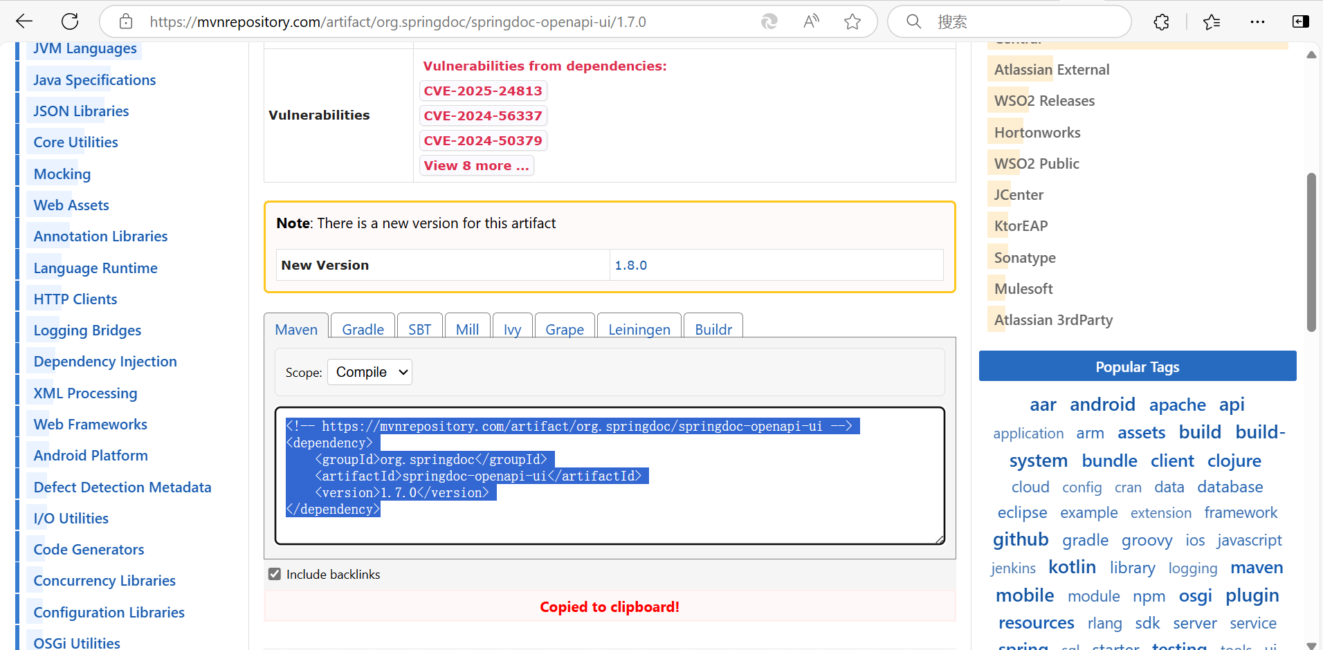Click the back navigation arrow
The width and height of the screenshot is (1323, 650).
coord(24,21)
